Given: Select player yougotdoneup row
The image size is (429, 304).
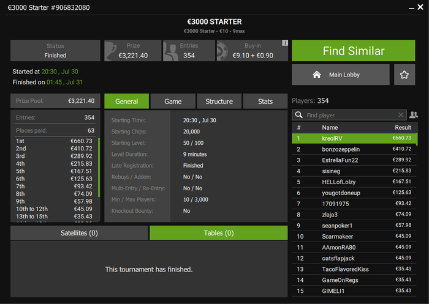Looking at the screenshot, I should 354,193.
